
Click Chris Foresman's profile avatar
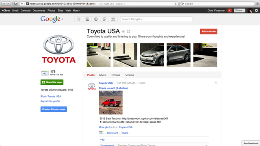[x=250, y=11]
